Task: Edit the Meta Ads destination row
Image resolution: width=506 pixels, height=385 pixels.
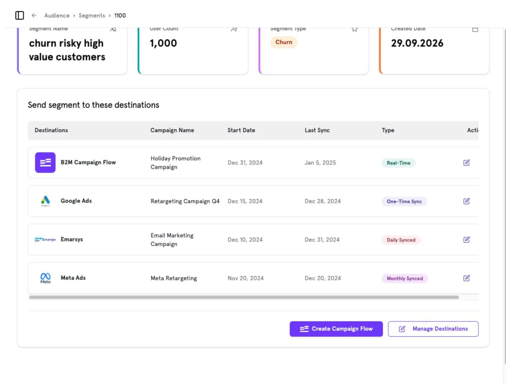Action: click(467, 278)
